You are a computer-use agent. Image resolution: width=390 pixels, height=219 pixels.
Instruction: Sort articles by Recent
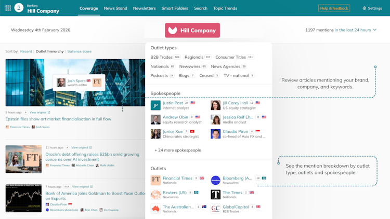click(x=26, y=51)
